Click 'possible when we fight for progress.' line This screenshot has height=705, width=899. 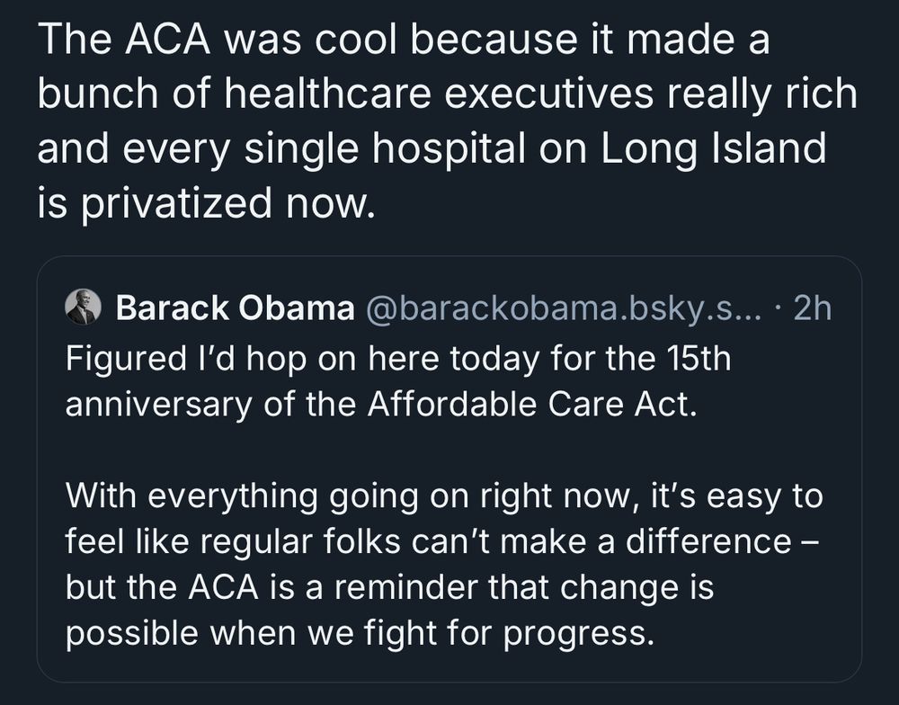tap(360, 633)
